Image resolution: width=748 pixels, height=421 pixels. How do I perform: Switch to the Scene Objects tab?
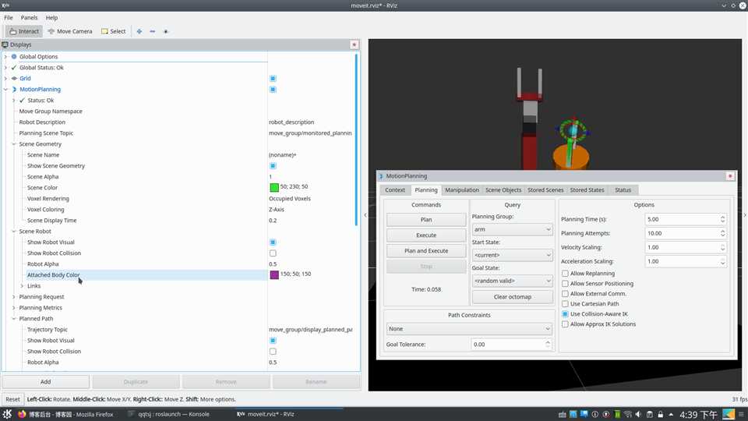(503, 190)
